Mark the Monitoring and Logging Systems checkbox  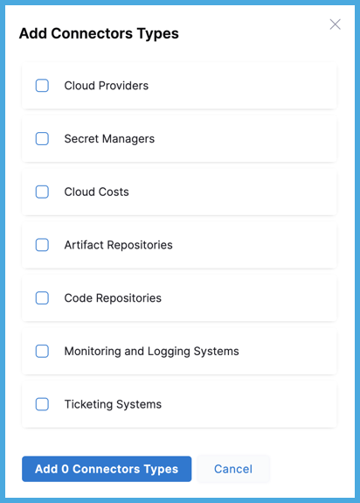pyautogui.click(x=42, y=352)
